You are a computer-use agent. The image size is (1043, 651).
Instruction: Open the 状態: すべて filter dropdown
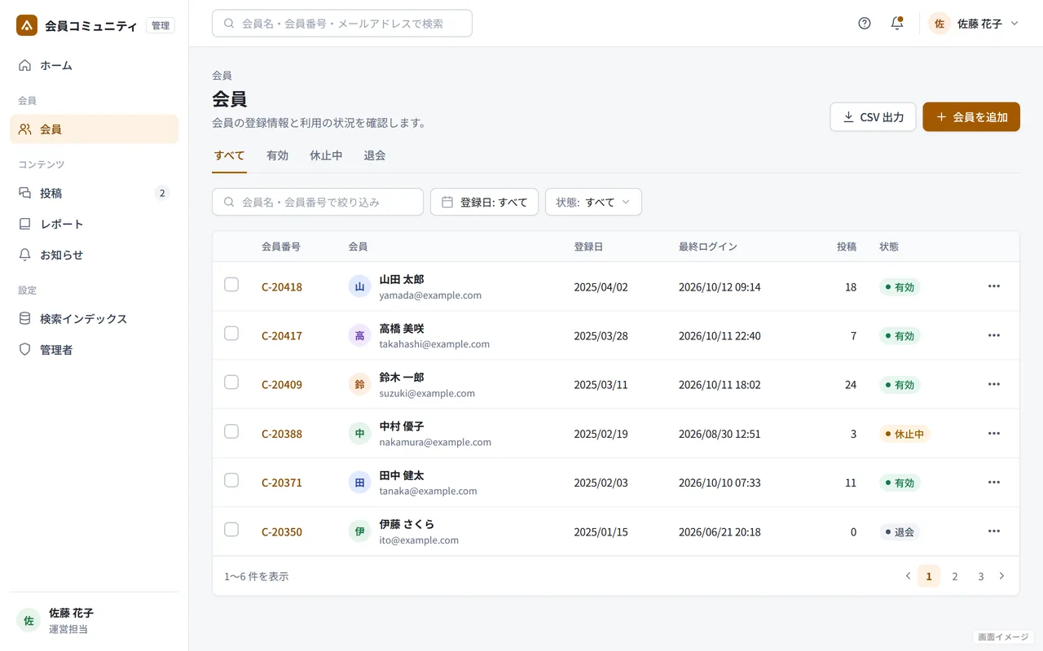(x=593, y=202)
